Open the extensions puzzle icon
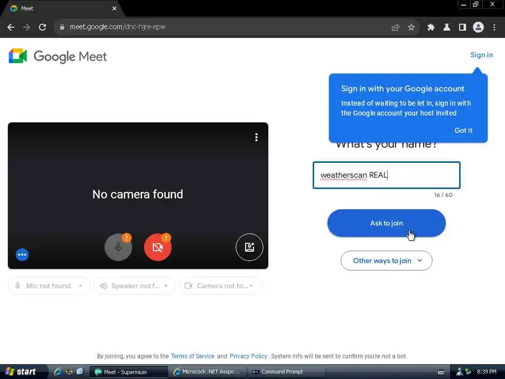 click(x=431, y=28)
